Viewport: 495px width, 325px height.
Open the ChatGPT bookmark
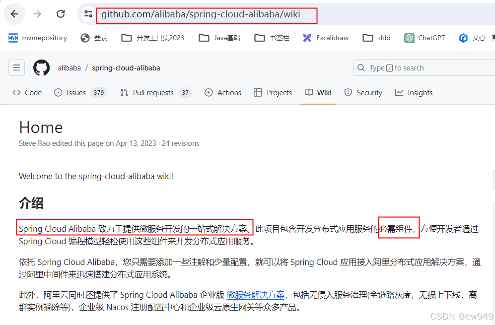click(424, 38)
